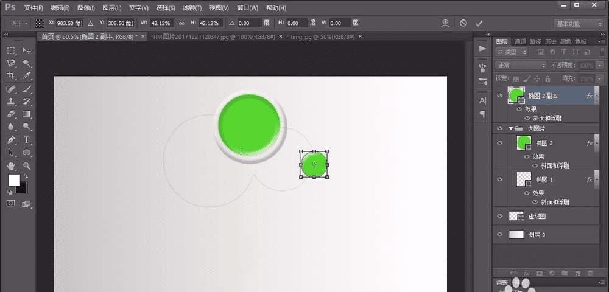This screenshot has height=292, width=609.
Task: Open the 滤镜(T) menu
Action: point(192,8)
